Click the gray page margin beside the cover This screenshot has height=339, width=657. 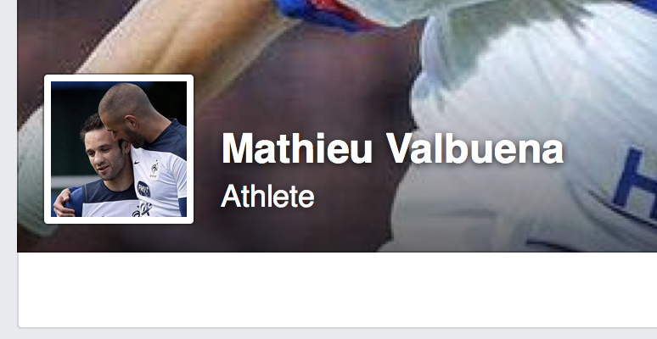[8, 168]
